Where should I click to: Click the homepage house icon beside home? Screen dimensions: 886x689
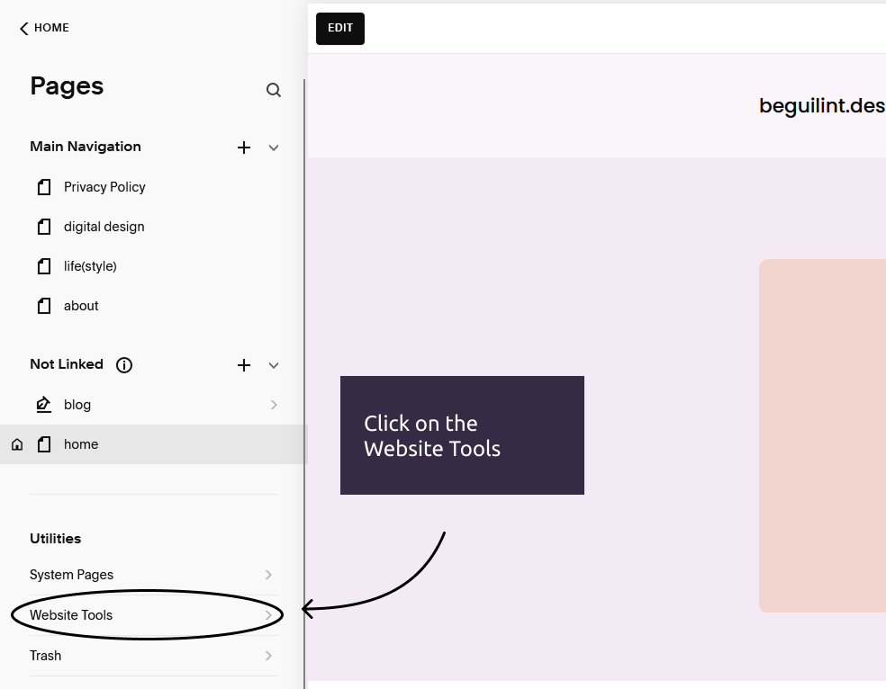(17, 444)
